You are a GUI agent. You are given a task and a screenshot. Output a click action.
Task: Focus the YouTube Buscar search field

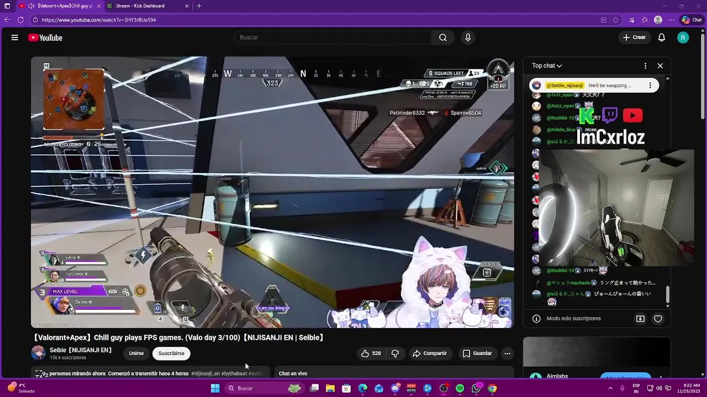pyautogui.click(x=333, y=37)
